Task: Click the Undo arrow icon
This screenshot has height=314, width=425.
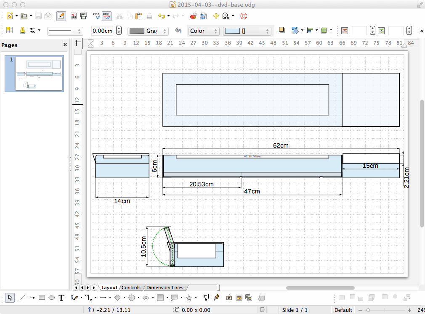Action: [161, 16]
